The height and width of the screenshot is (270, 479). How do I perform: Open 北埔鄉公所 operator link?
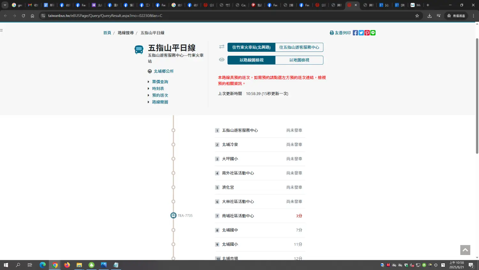tap(163, 71)
